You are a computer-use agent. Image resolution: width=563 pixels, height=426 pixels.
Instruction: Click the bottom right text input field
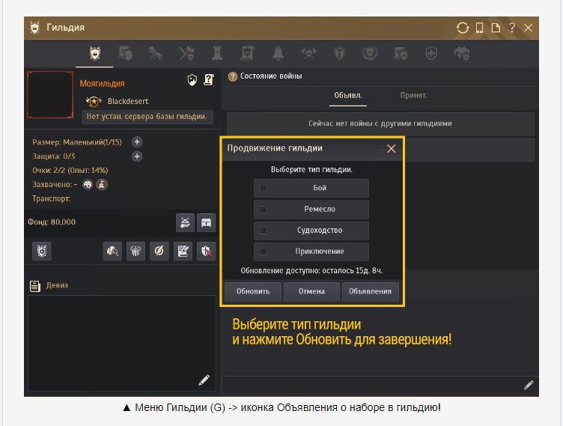point(380,385)
